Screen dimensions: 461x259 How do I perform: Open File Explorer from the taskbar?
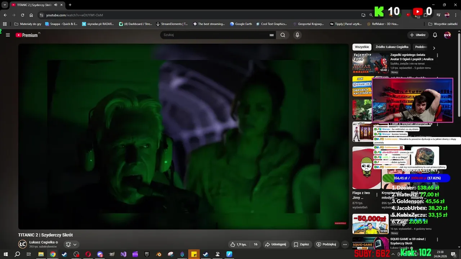[41, 254]
